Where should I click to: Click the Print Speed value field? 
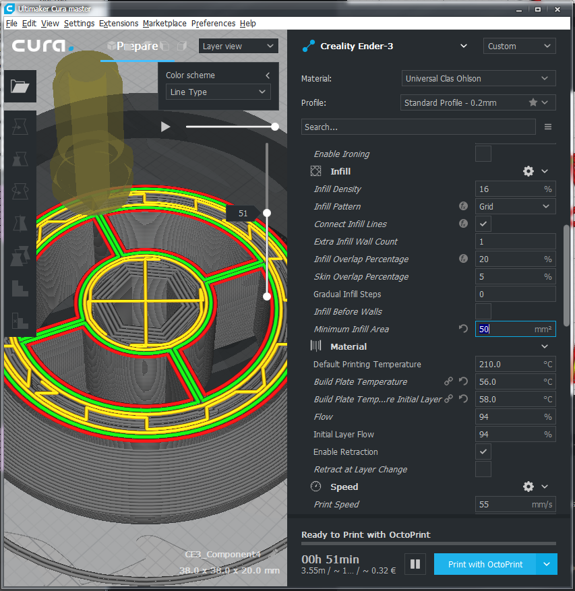pos(515,504)
